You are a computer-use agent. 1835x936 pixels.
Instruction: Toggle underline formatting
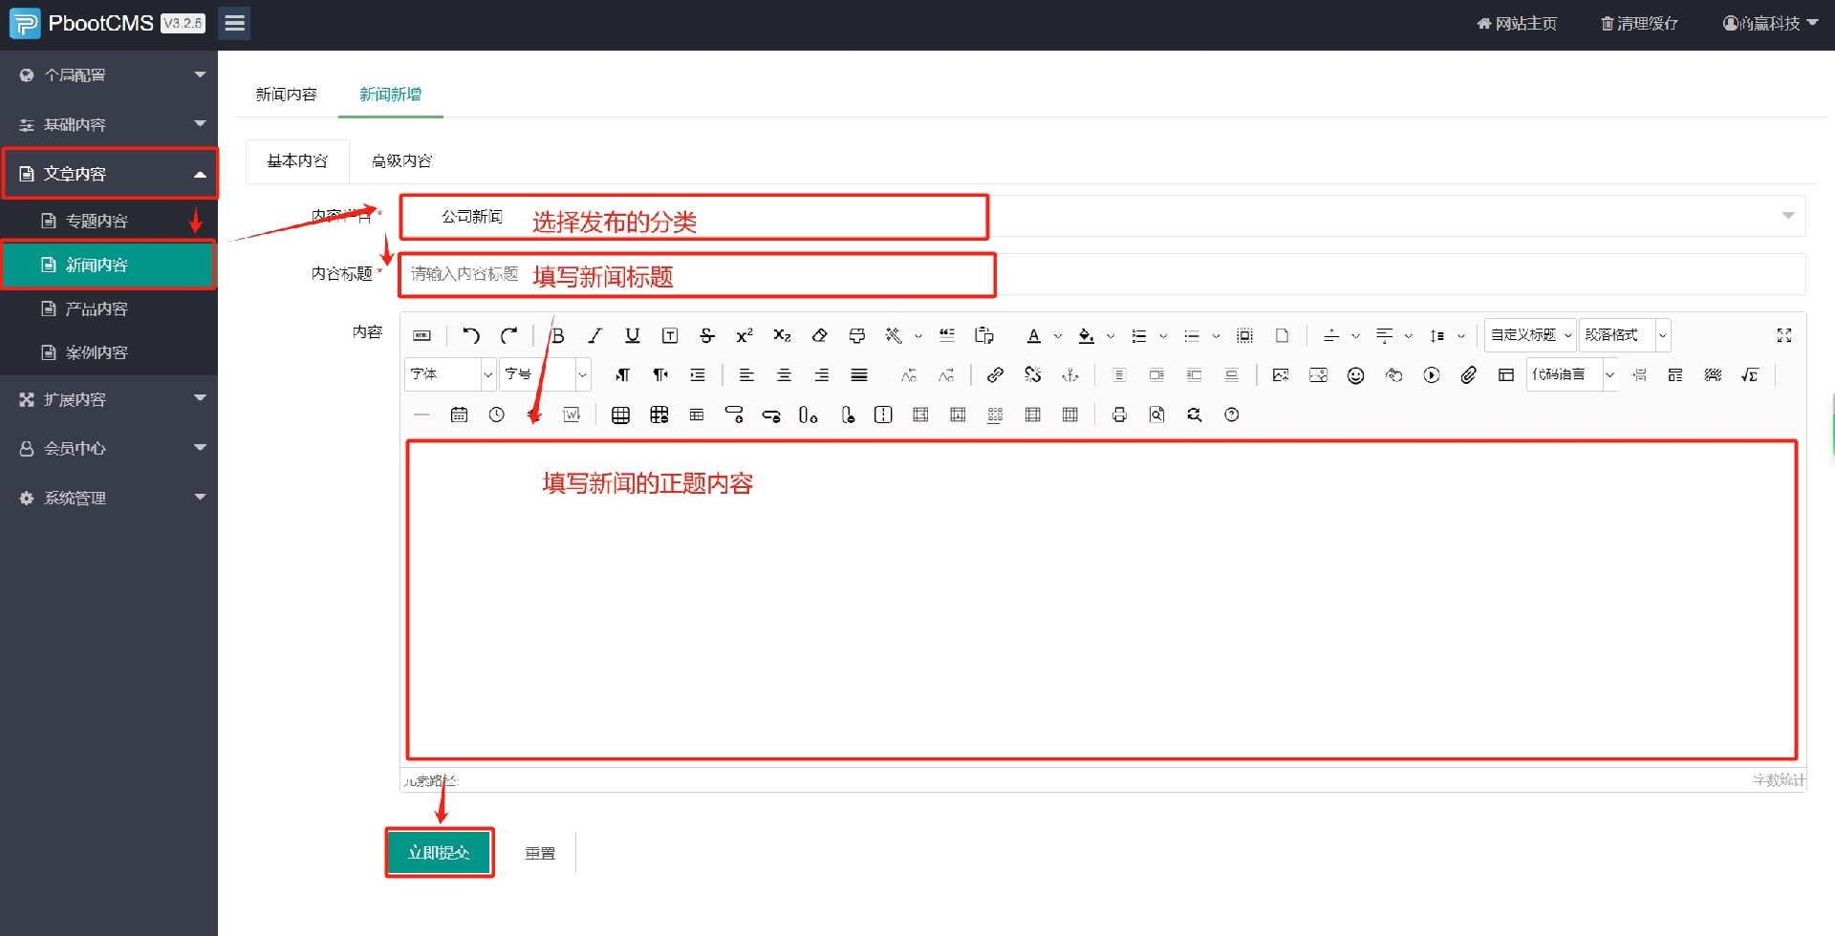pos(632,335)
